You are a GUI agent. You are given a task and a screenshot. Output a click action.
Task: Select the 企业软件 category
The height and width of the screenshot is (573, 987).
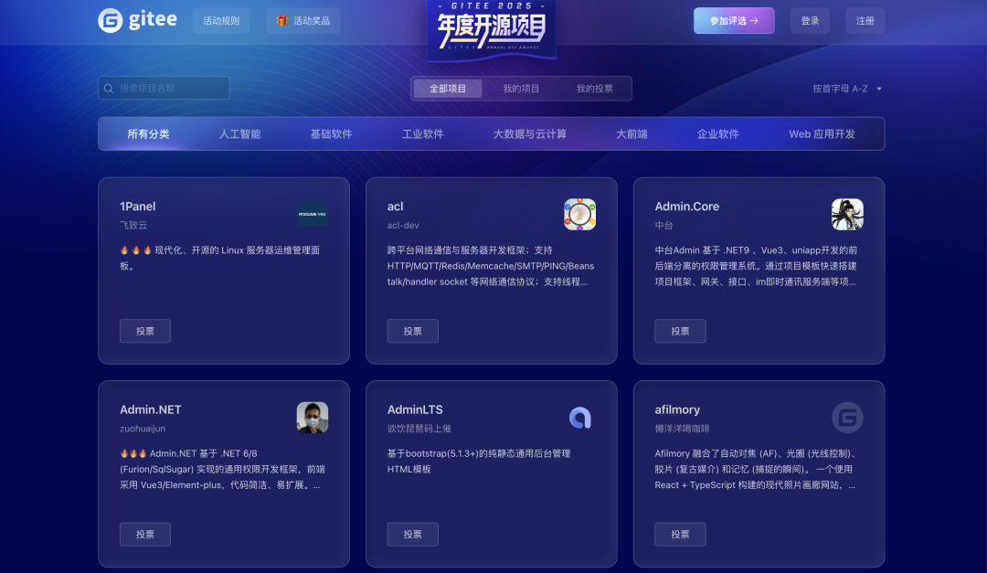point(718,134)
